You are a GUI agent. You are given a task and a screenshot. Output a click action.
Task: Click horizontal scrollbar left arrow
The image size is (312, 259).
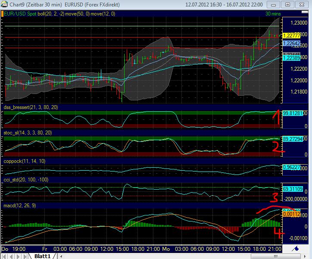[x=61, y=256]
